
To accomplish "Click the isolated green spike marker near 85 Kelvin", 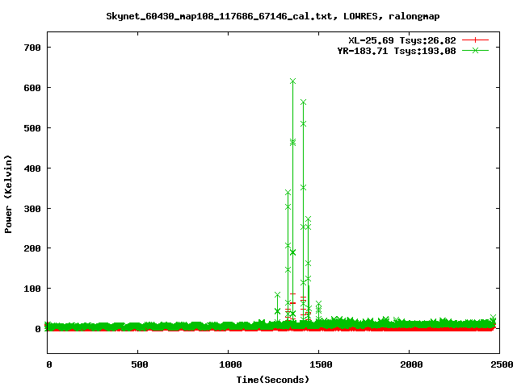I will pos(277,294).
